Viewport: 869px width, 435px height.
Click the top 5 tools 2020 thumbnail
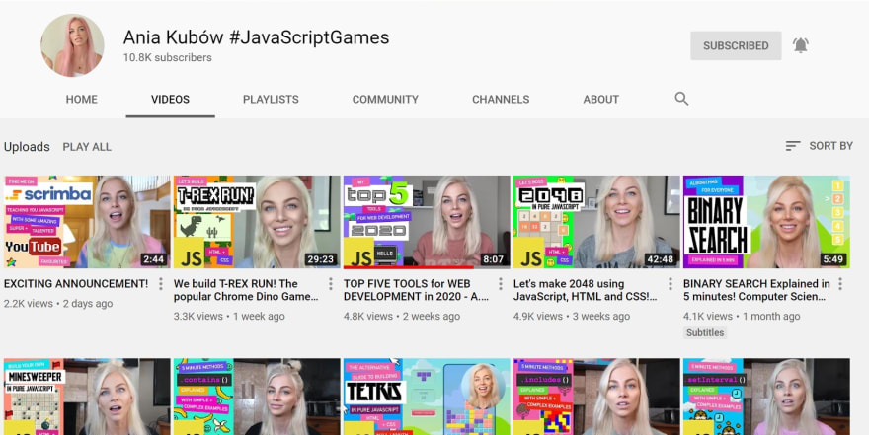pos(427,222)
